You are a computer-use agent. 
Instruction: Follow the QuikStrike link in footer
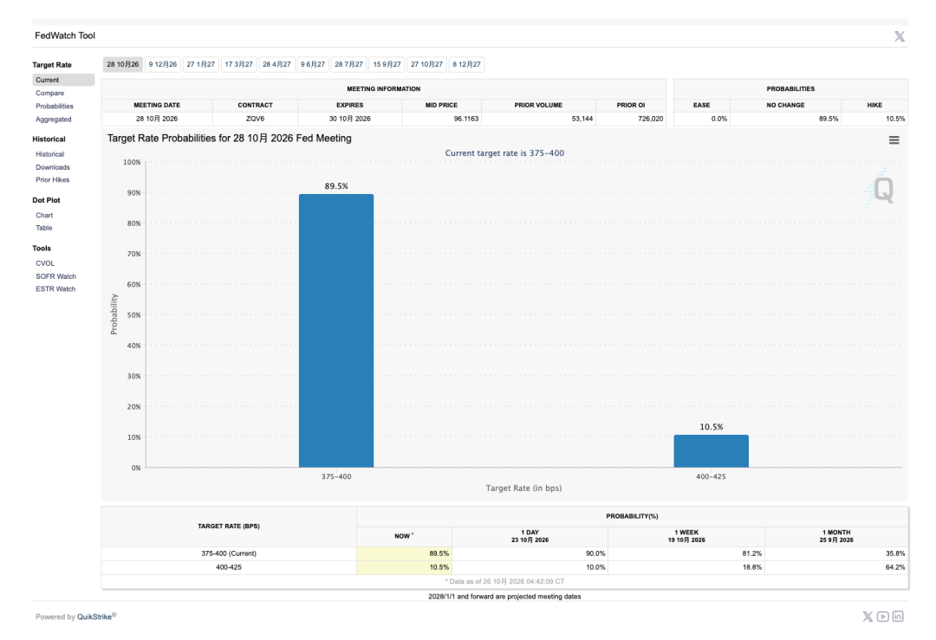[94, 617]
